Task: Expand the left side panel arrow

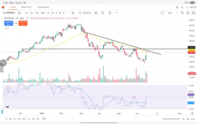Action: coord(2,68)
